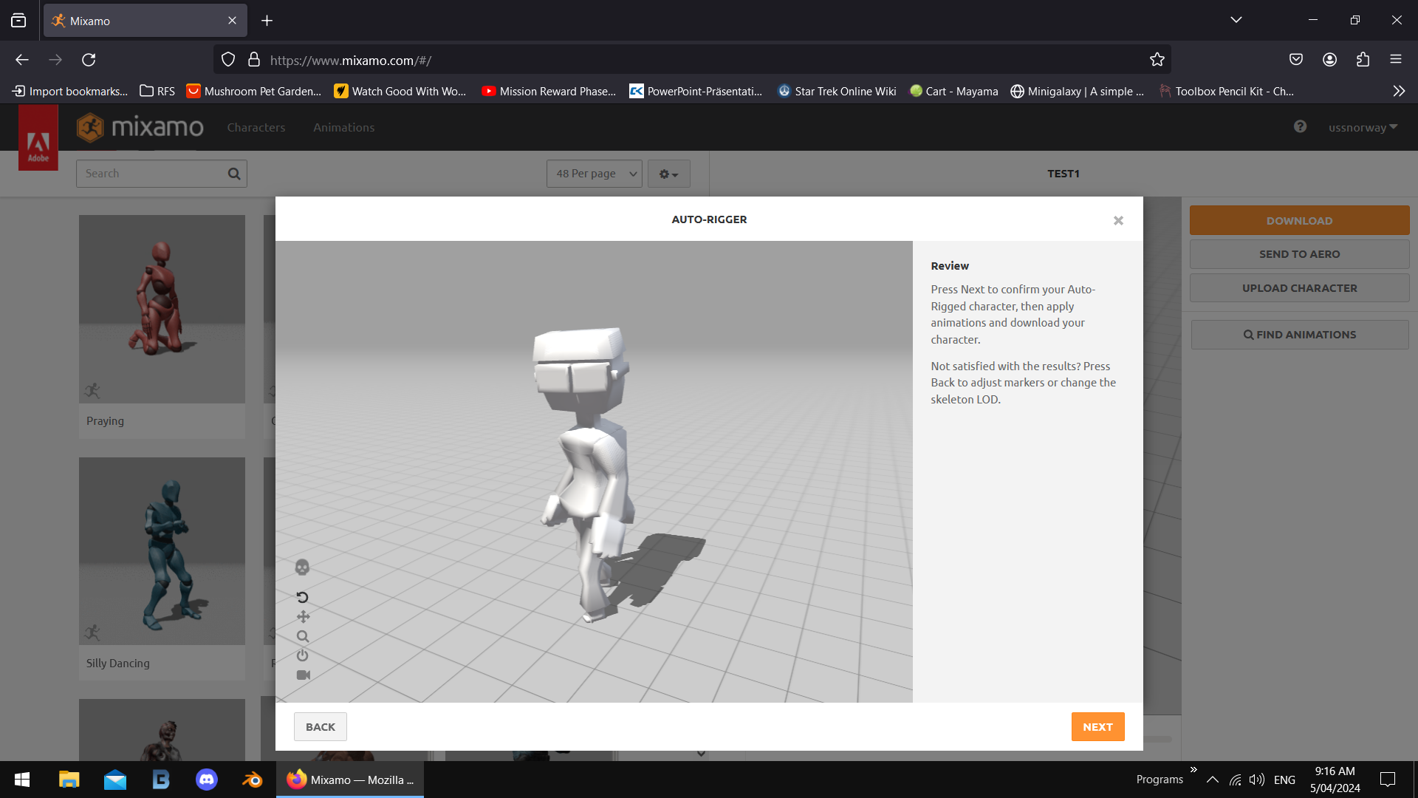Open the gear settings dropdown next to per-page selector
Image resolution: width=1418 pixels, height=798 pixels.
pos(668,174)
